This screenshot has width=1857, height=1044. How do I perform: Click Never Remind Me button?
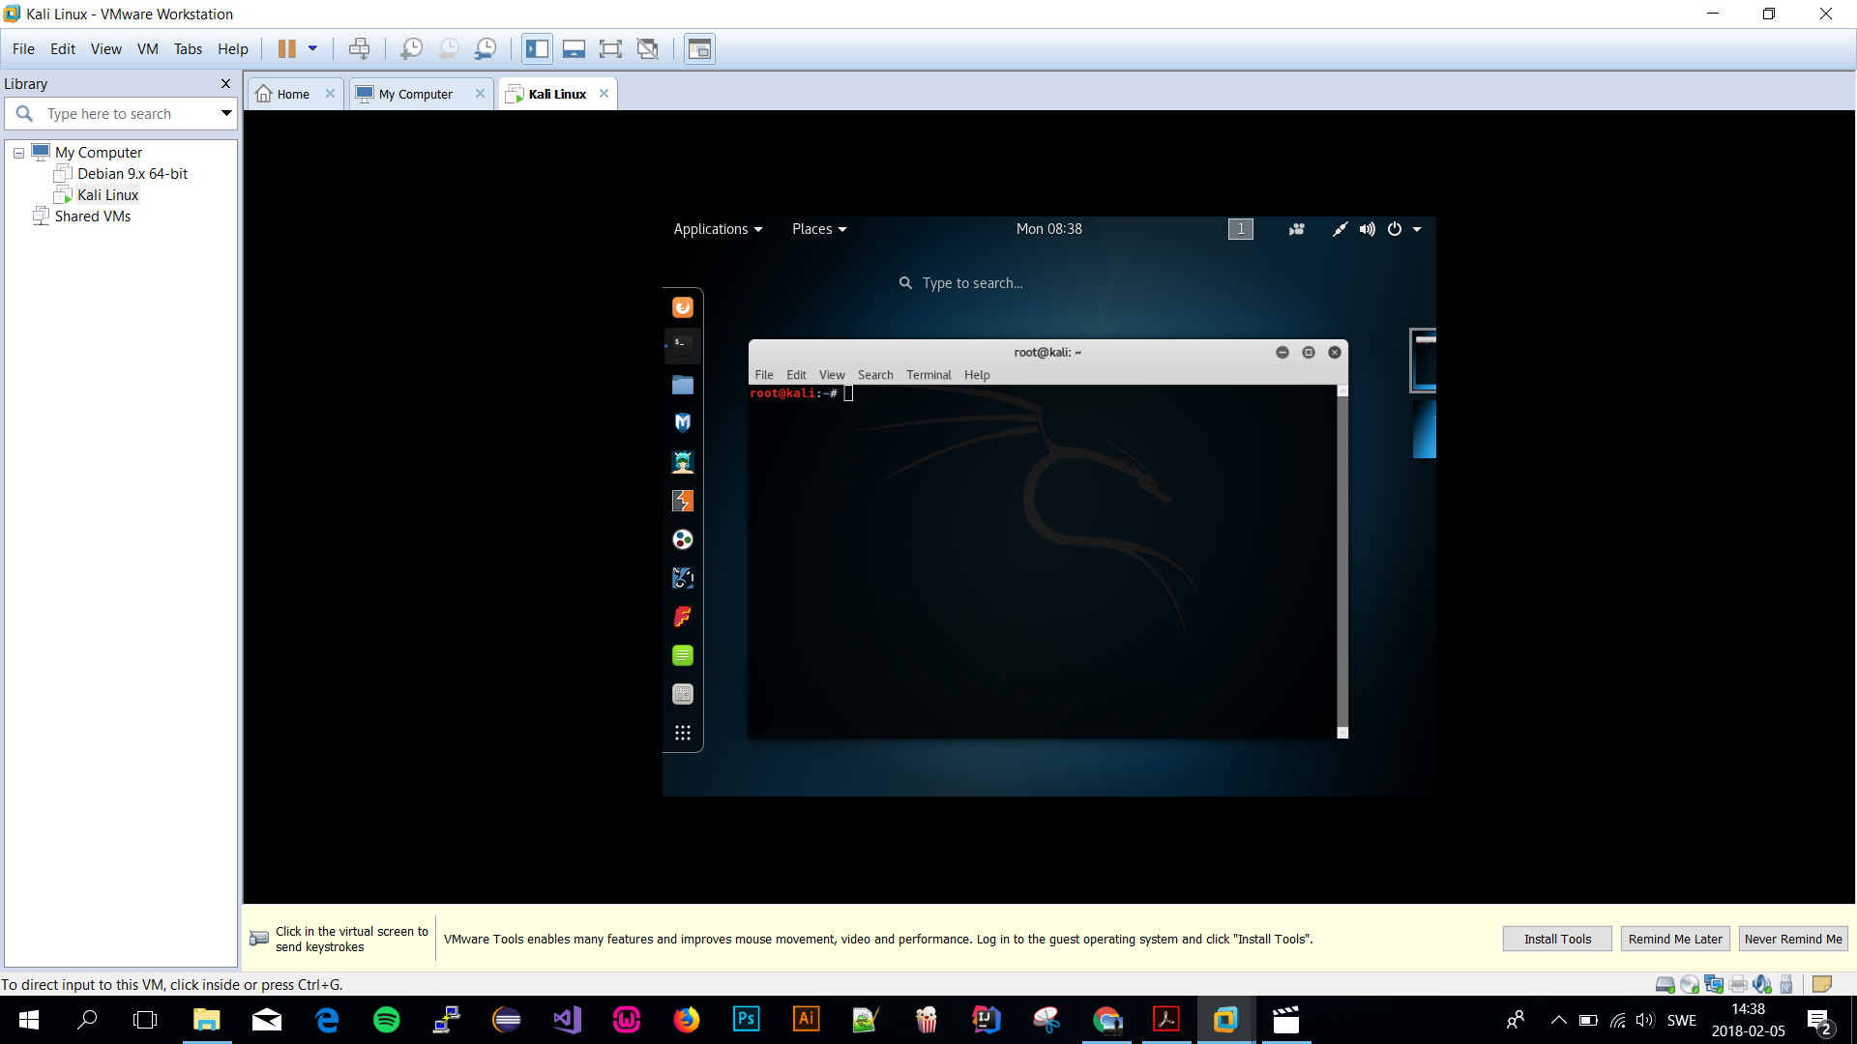click(x=1792, y=939)
